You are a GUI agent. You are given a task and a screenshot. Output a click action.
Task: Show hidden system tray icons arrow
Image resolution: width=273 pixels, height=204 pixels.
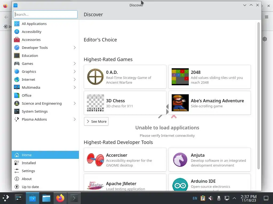[234, 198]
